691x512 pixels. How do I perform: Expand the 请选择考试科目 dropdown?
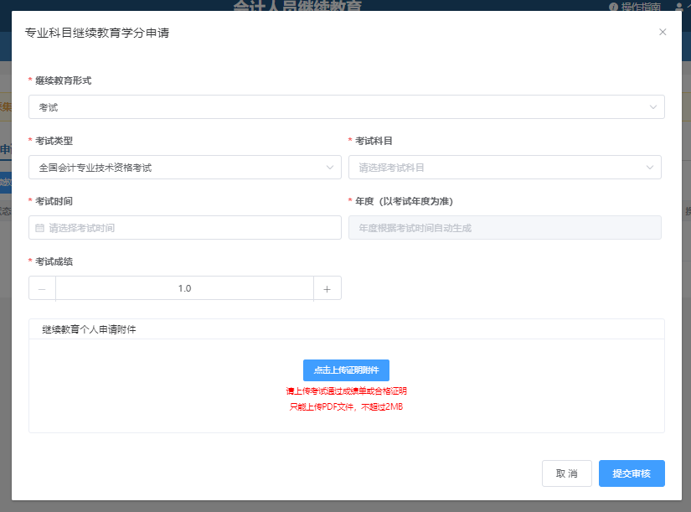pyautogui.click(x=494, y=168)
